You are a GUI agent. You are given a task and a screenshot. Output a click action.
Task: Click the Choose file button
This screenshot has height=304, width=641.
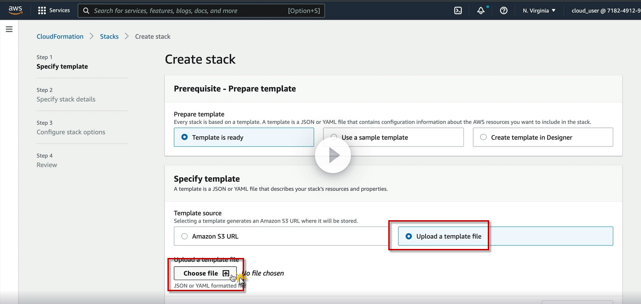point(205,273)
